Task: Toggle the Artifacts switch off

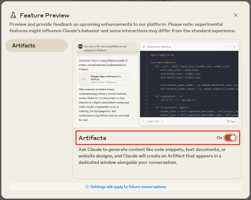Action: tap(230, 138)
